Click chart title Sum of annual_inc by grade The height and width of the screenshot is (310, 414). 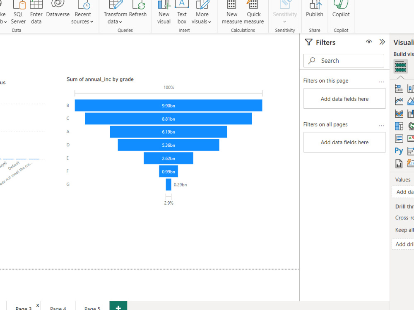point(100,79)
